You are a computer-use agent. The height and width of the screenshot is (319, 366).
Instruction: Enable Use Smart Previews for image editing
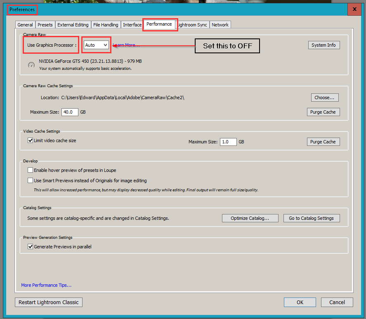(x=31, y=180)
